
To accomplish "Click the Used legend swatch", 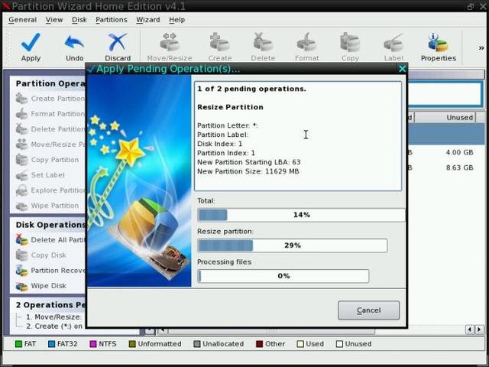I will pyautogui.click(x=300, y=344).
